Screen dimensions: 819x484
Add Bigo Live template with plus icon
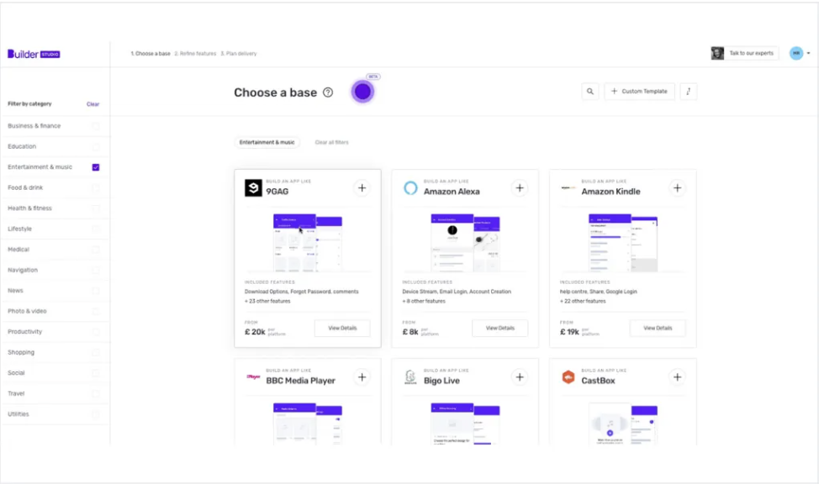[520, 377]
